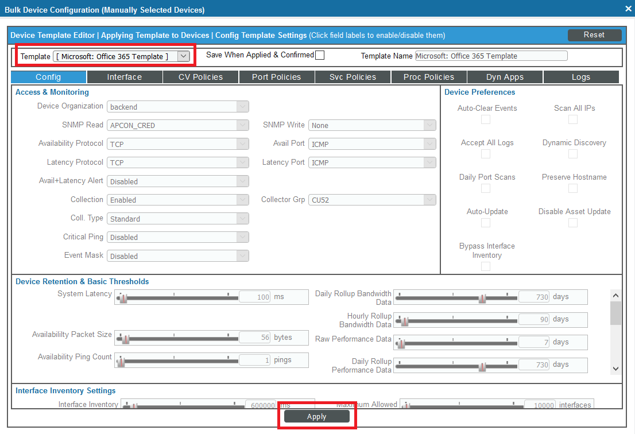Click the Collector Grp field label
635x434 pixels.
click(x=283, y=199)
